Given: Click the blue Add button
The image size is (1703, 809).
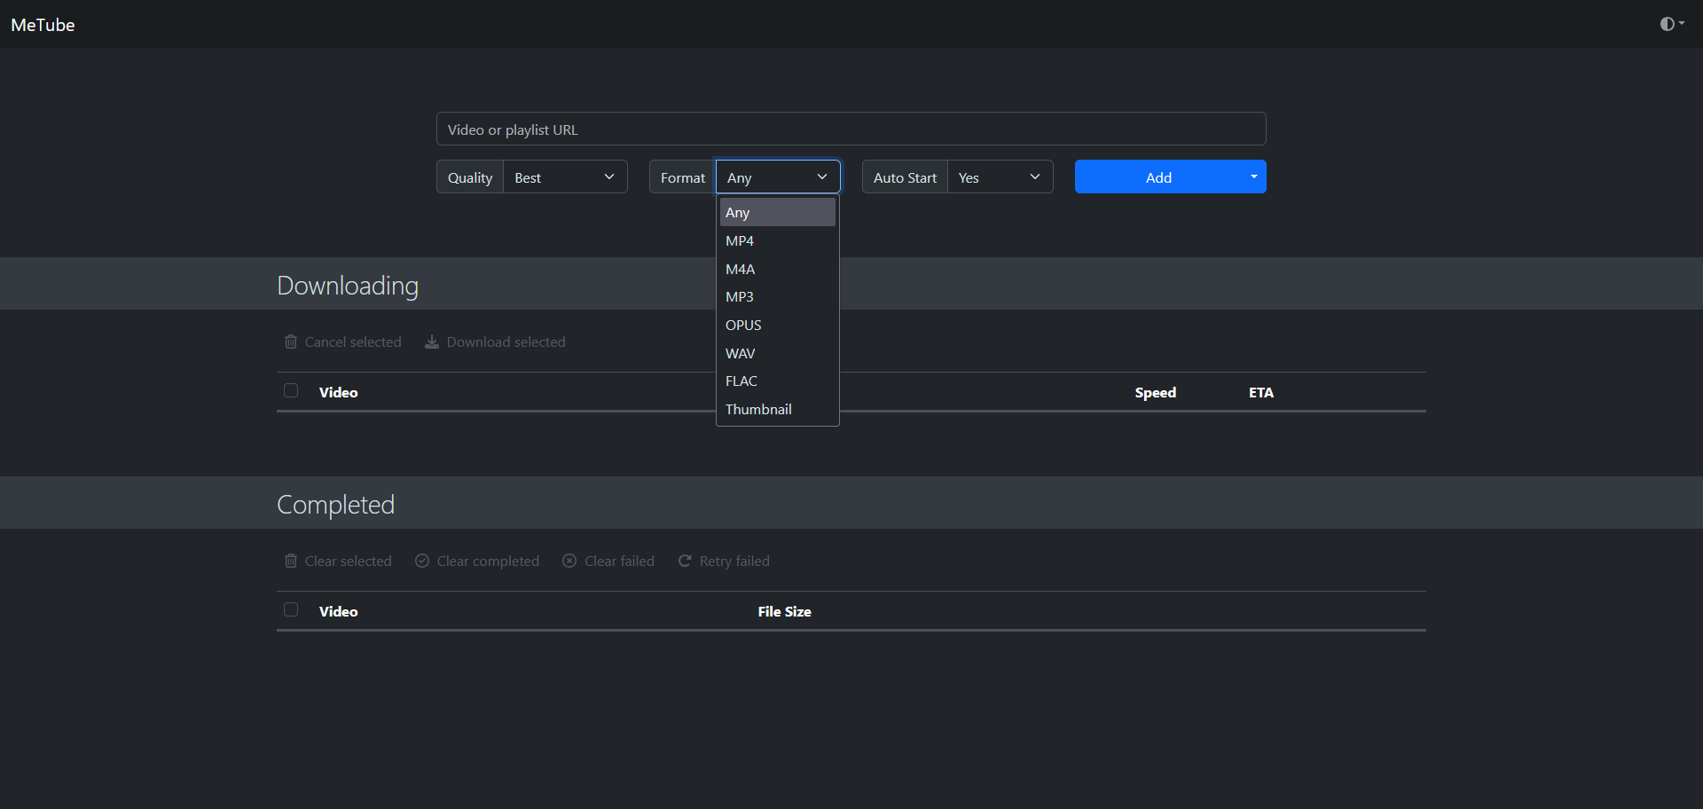Looking at the screenshot, I should pyautogui.click(x=1158, y=177).
